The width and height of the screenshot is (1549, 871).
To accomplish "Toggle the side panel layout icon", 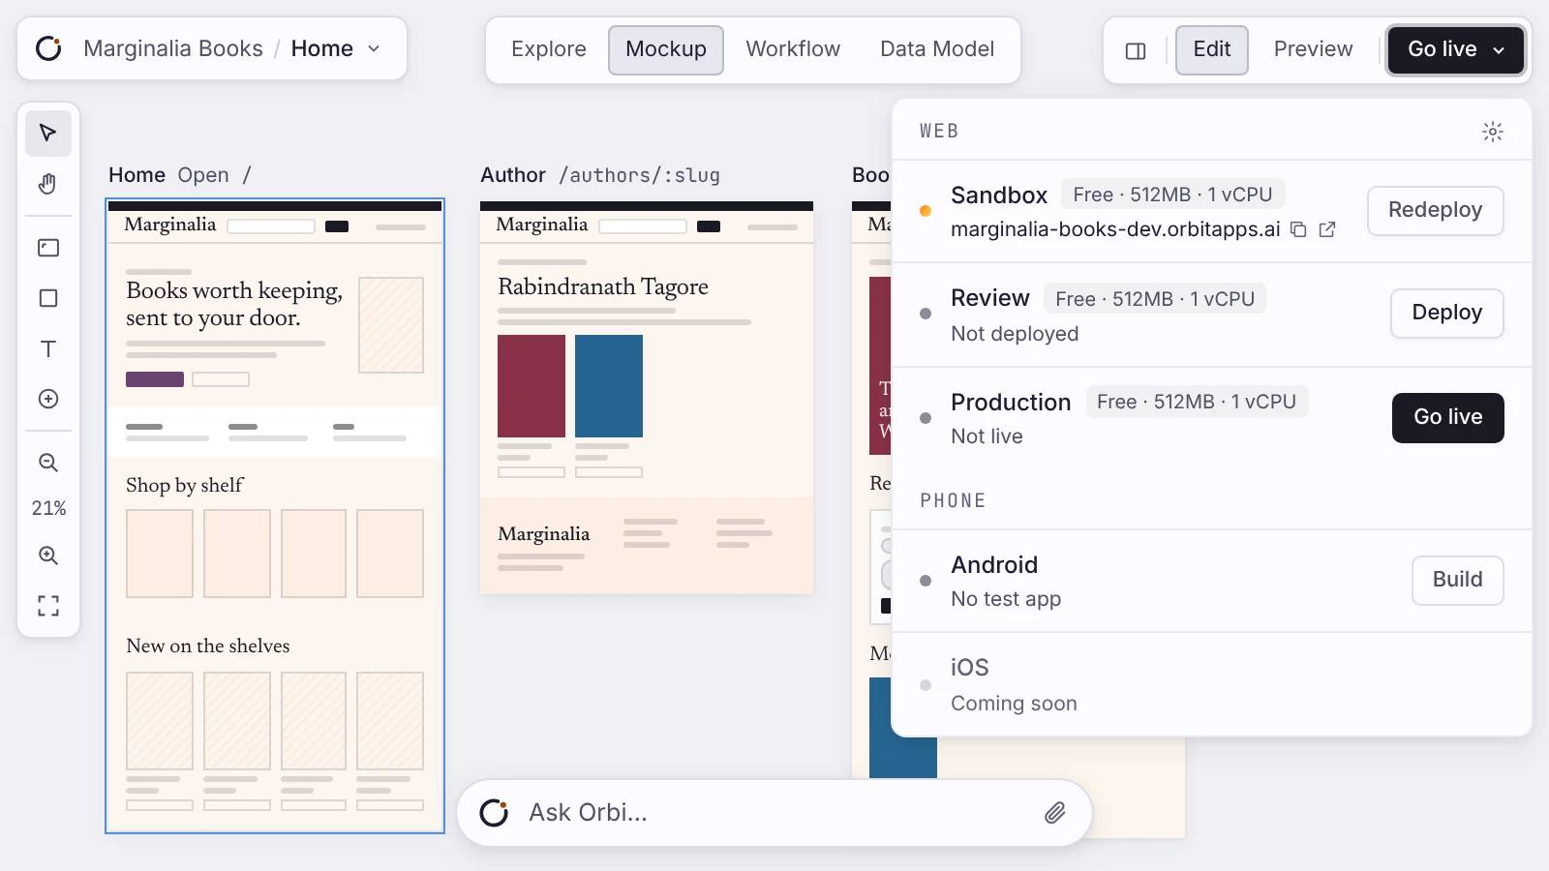I will [1136, 50].
